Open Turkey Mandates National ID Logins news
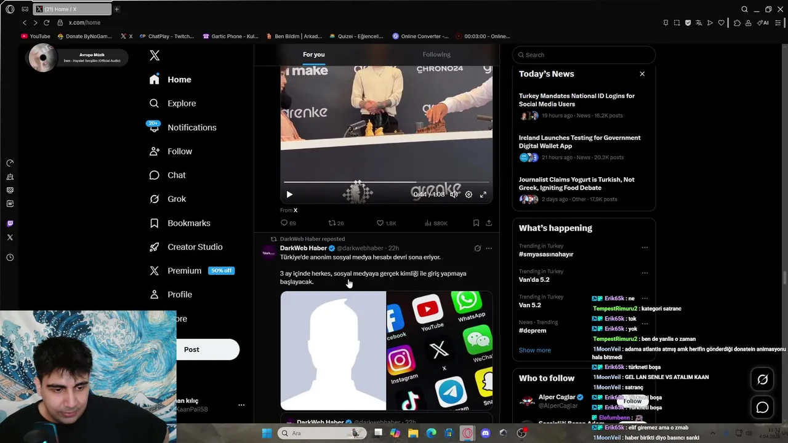788x443 pixels. [577, 100]
